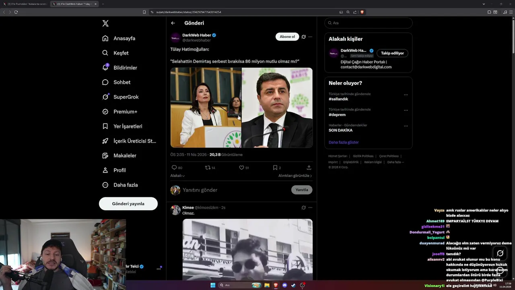The image size is (515, 290).
Task: Open Discord from taskbar
Action: point(285,285)
